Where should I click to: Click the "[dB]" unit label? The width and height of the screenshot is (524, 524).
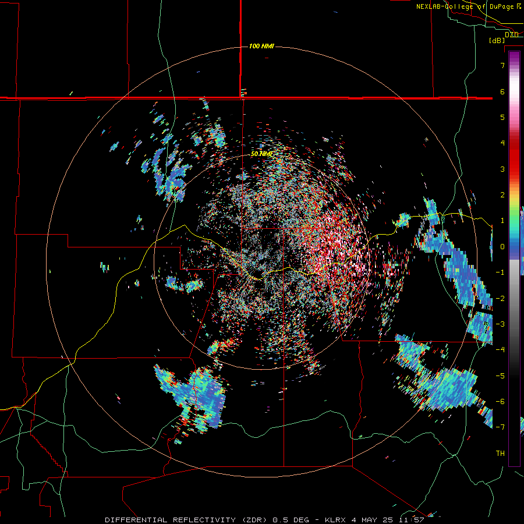click(497, 40)
